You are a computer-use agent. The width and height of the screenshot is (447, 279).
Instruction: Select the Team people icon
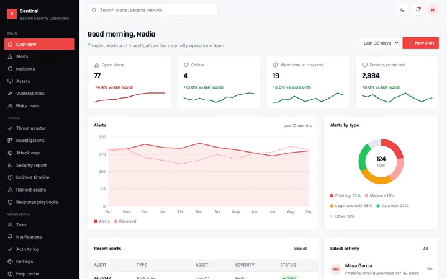11,224
